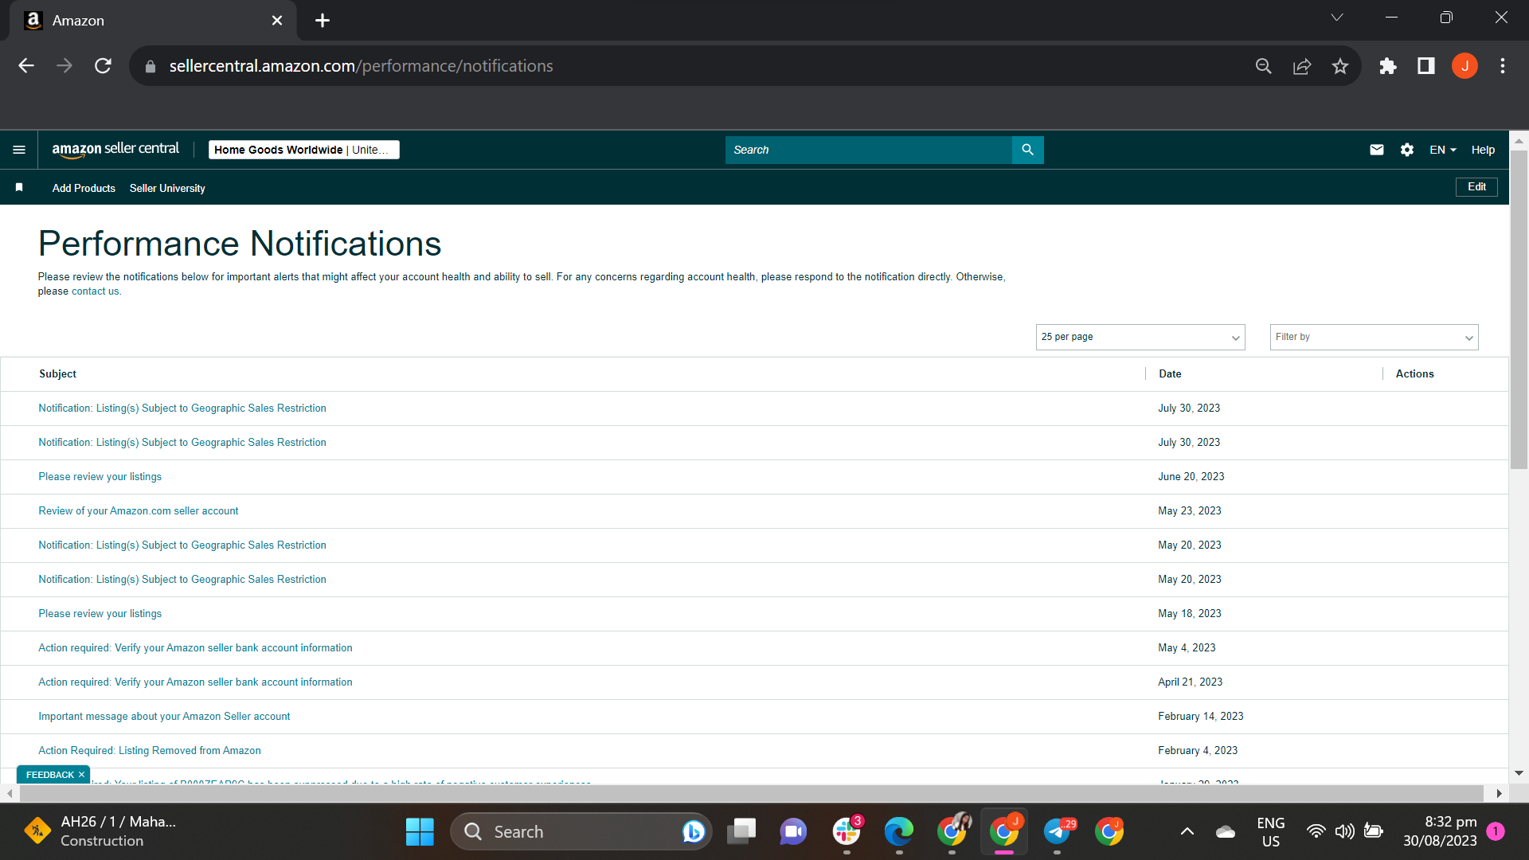
Task: Click the browser zoom magnifier icon
Action: pos(1264,66)
